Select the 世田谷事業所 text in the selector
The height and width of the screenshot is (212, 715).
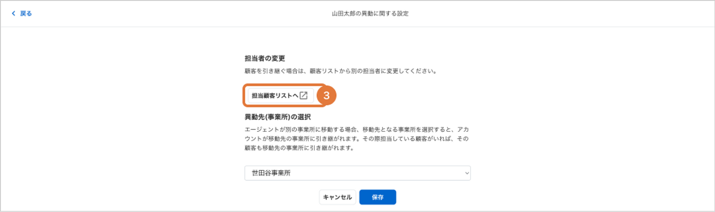coord(271,173)
